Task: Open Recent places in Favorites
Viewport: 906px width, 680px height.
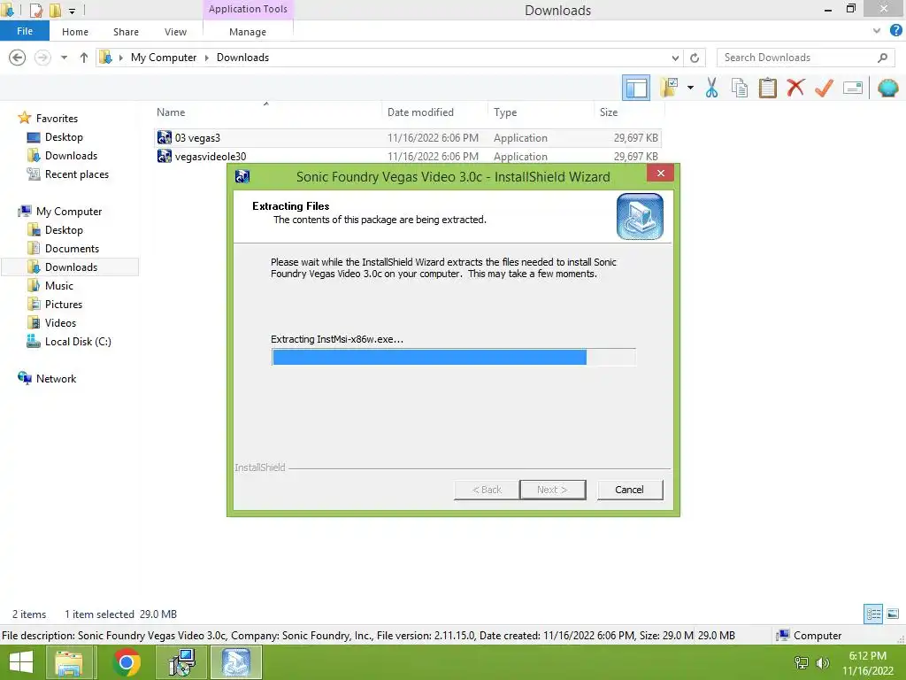Action: tap(67, 174)
